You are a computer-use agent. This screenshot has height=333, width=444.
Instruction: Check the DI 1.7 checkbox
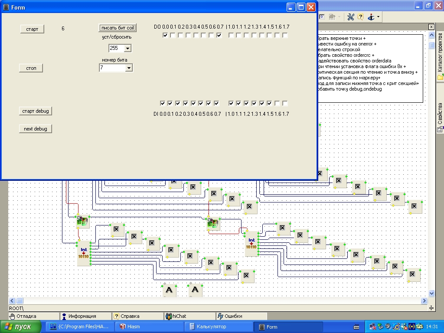click(x=285, y=103)
